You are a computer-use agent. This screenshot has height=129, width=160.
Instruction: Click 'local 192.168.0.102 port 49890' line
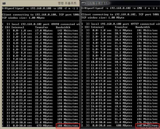coord(41,24)
